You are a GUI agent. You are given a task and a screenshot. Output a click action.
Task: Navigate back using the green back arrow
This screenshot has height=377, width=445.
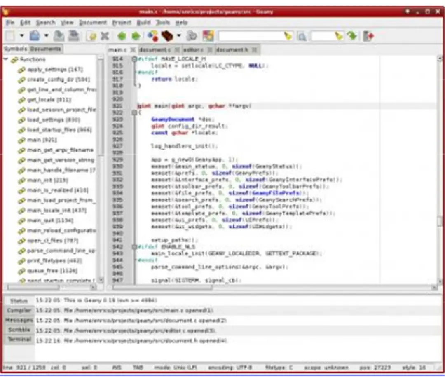point(121,36)
